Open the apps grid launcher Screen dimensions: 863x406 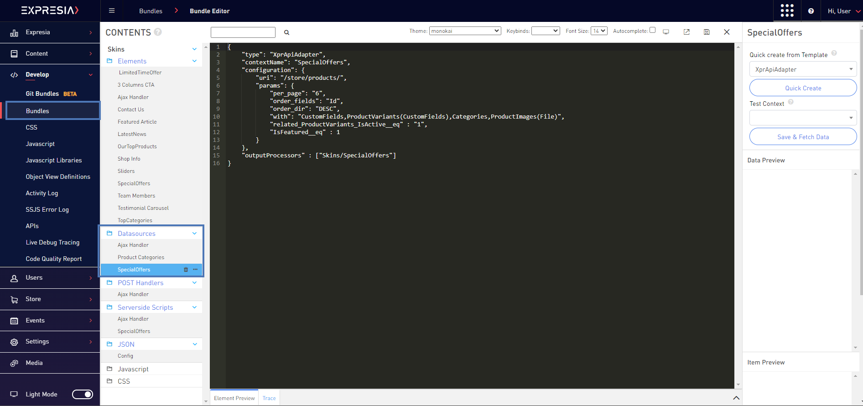787,11
